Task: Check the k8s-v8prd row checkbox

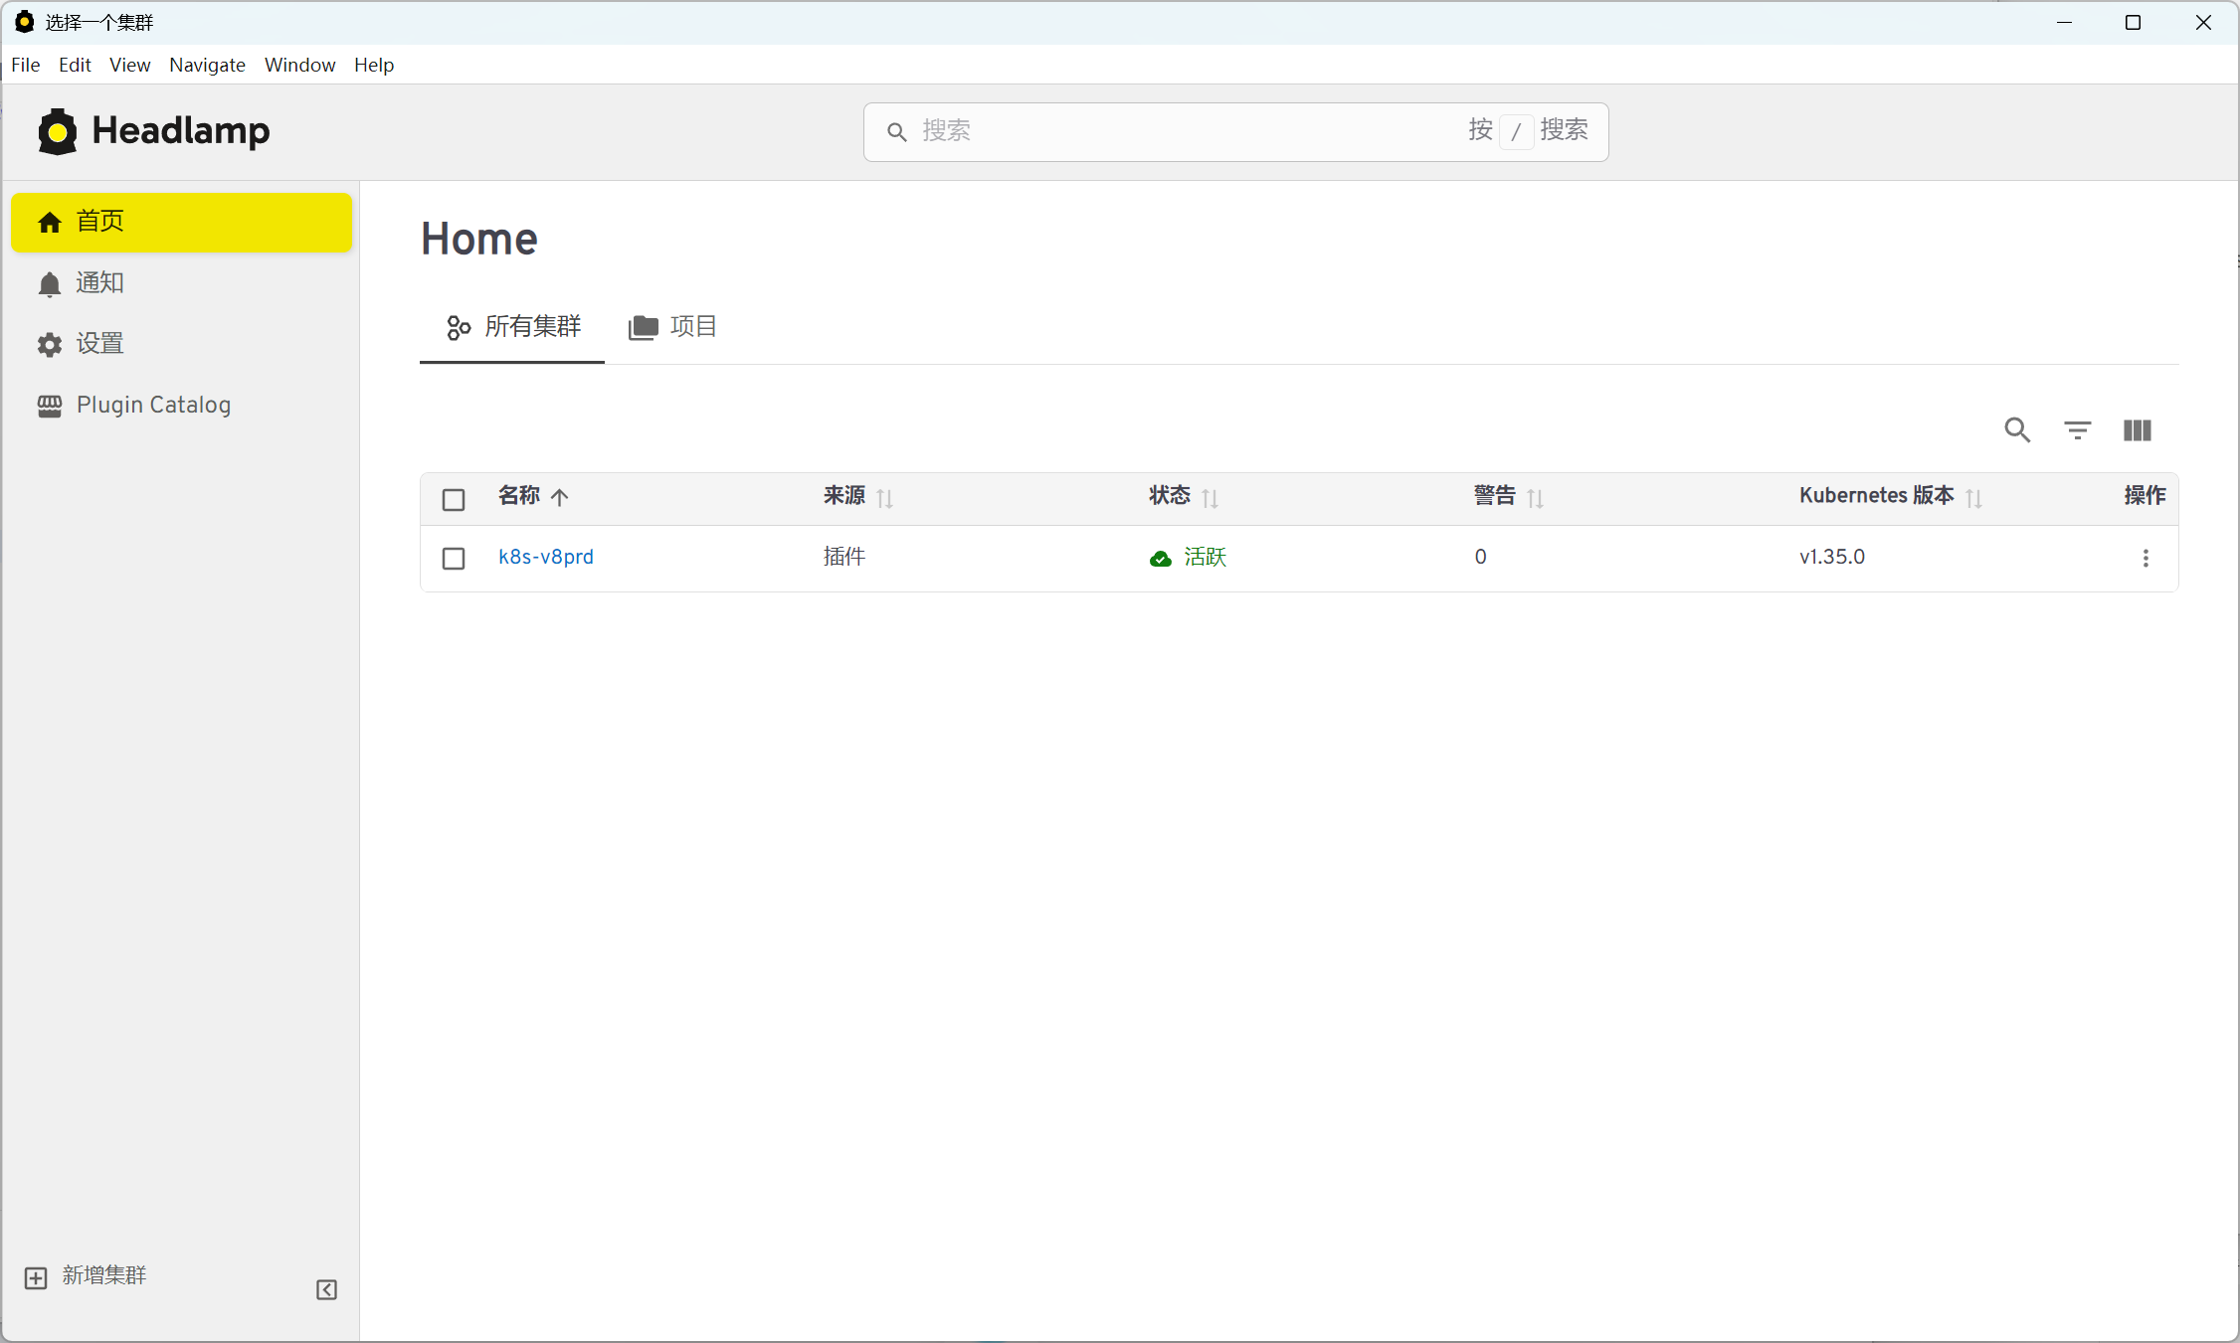Action: click(x=454, y=558)
